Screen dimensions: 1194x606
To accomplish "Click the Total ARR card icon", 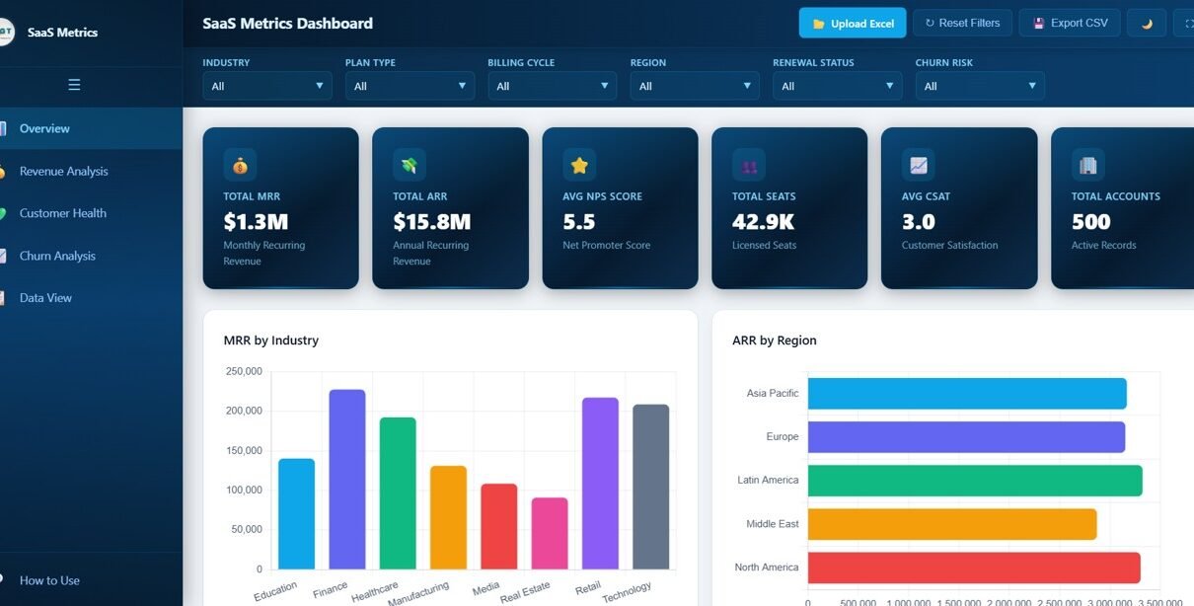I will (409, 165).
